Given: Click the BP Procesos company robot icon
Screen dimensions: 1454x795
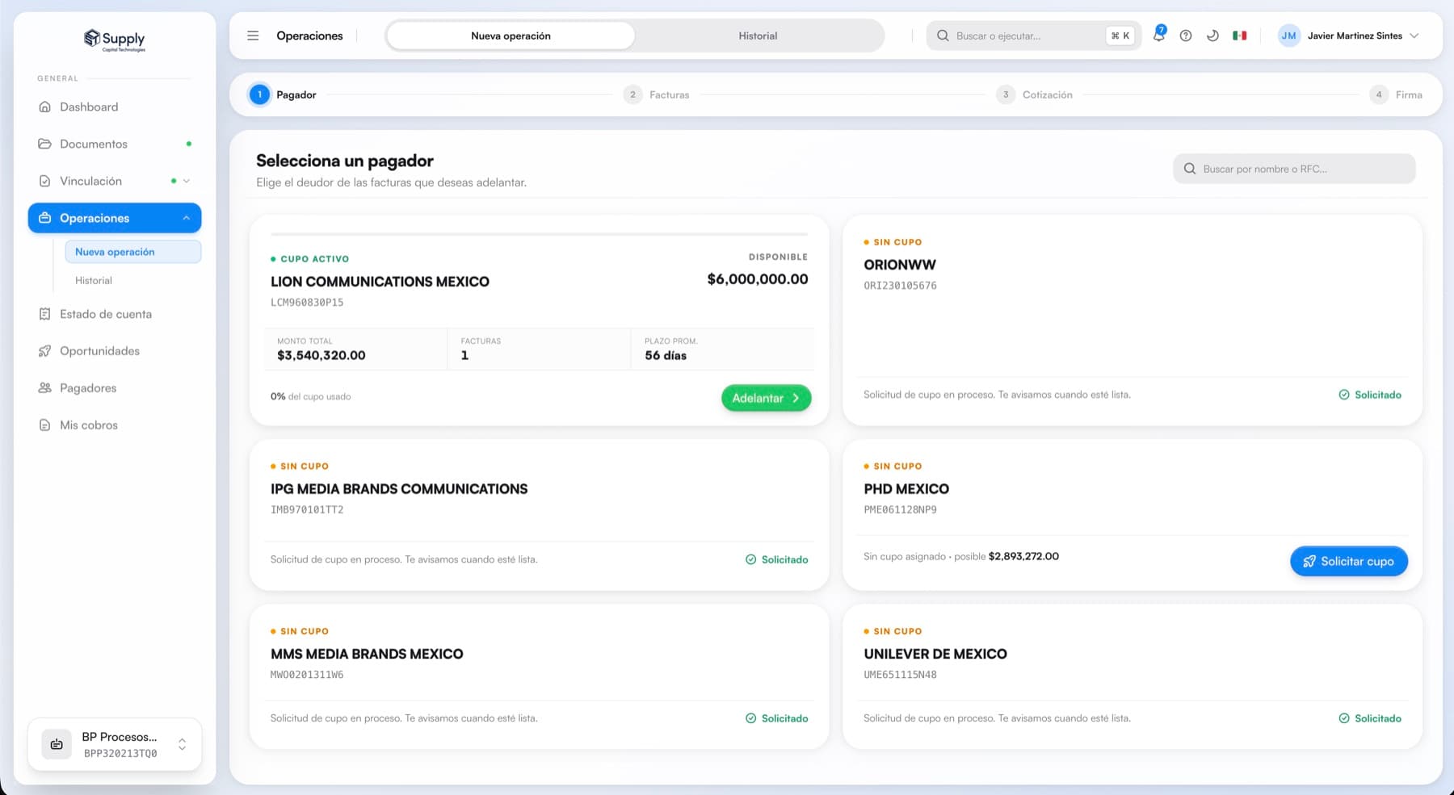Looking at the screenshot, I should (x=57, y=744).
